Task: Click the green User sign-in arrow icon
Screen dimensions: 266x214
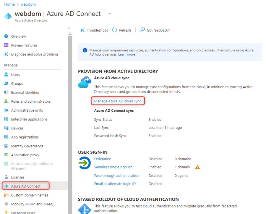Action: 85,163
